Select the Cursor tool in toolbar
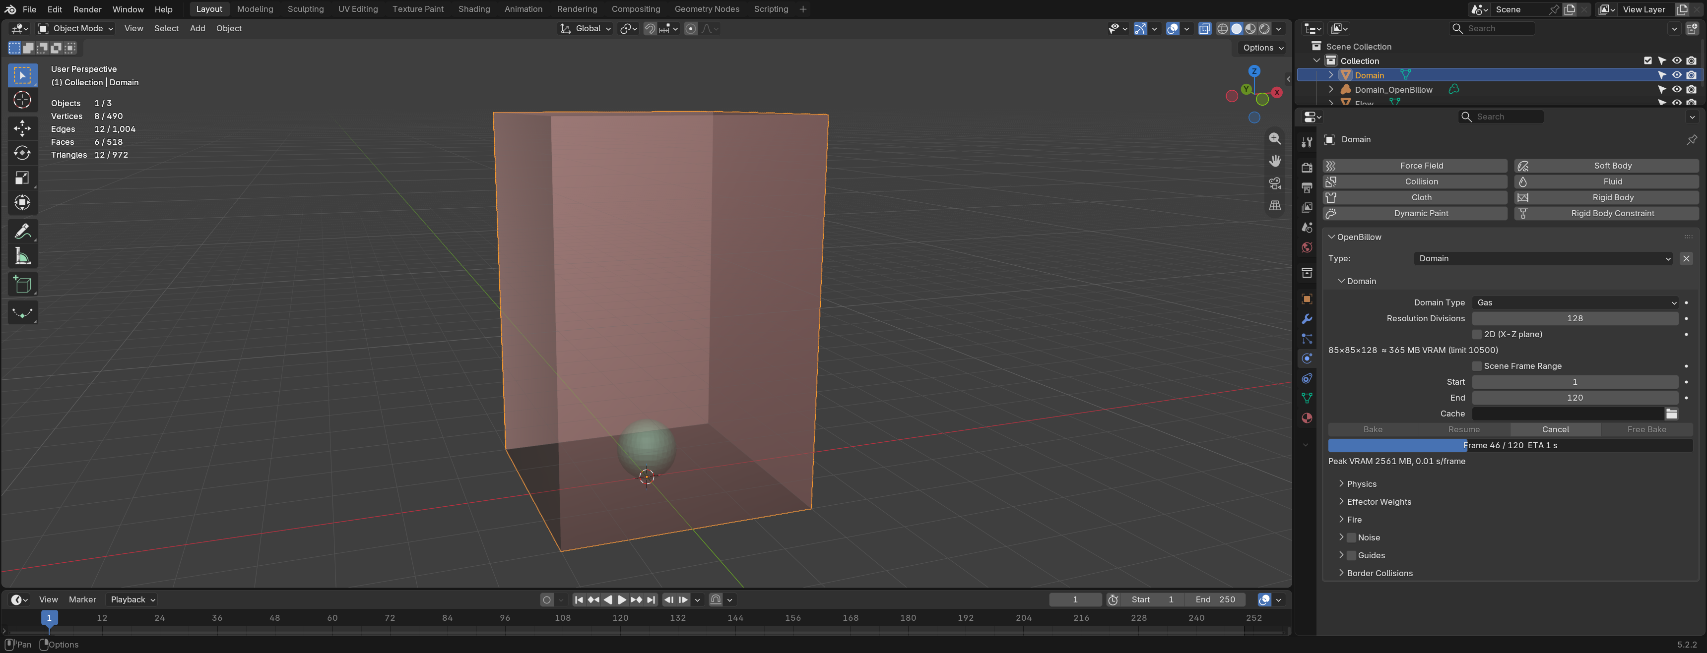 coord(22,101)
